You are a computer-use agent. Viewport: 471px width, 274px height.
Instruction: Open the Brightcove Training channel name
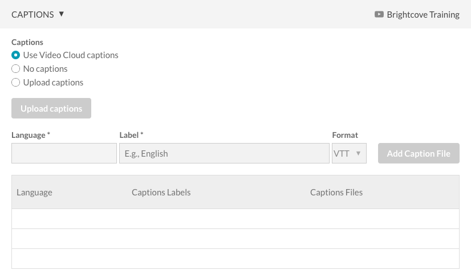coord(423,15)
